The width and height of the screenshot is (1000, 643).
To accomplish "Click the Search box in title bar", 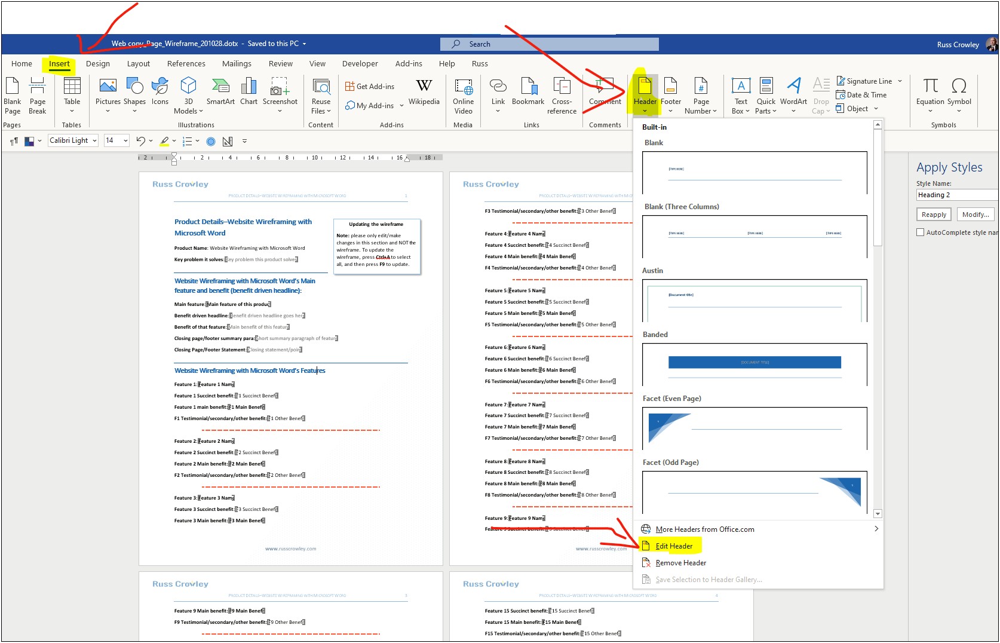I will 549,44.
